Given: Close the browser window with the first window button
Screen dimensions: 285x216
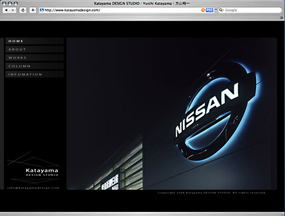Looking at the screenshot, I should pos(5,3).
